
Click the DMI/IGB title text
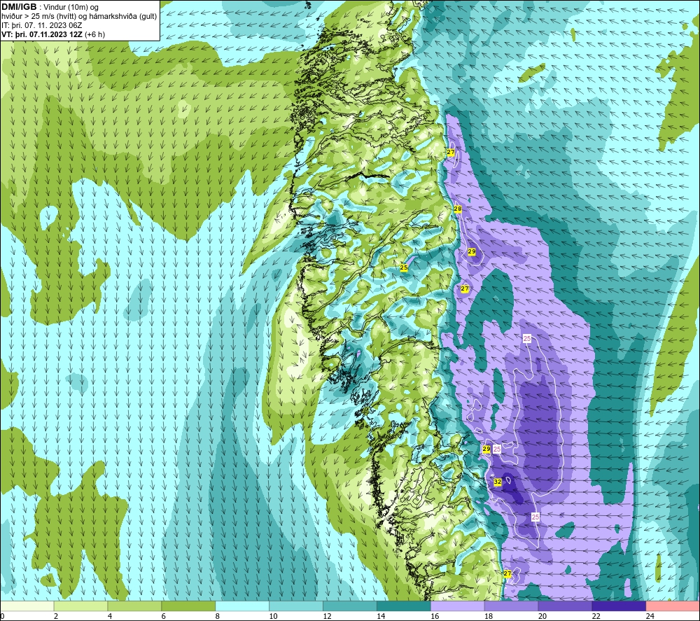(x=19, y=7)
